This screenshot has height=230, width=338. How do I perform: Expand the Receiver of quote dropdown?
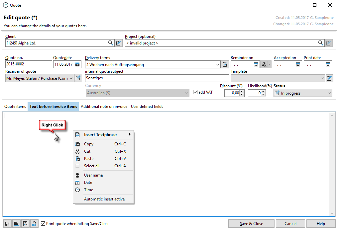pos(71,78)
